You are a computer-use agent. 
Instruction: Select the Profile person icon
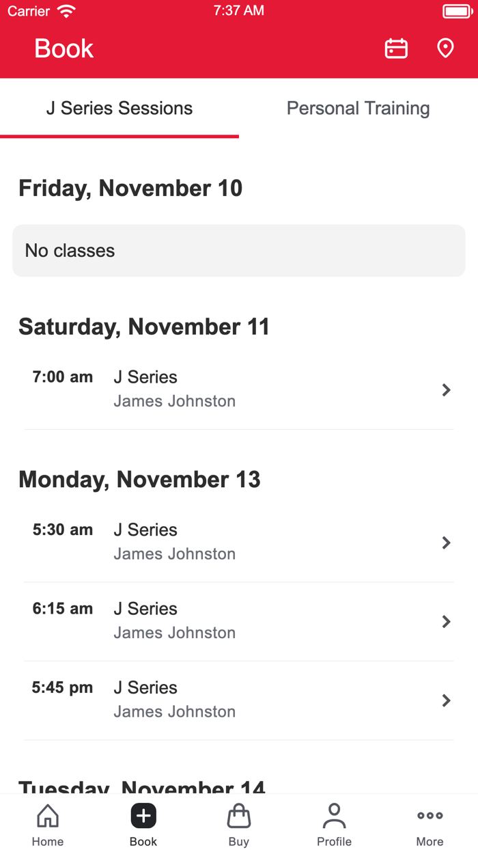click(334, 822)
